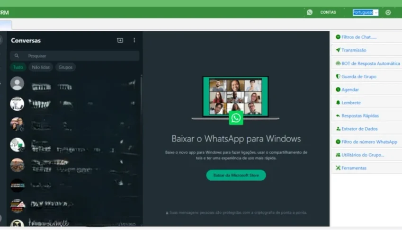This screenshot has height=230, width=402.
Task: Click the Agendar clock icon
Action: [338, 89]
